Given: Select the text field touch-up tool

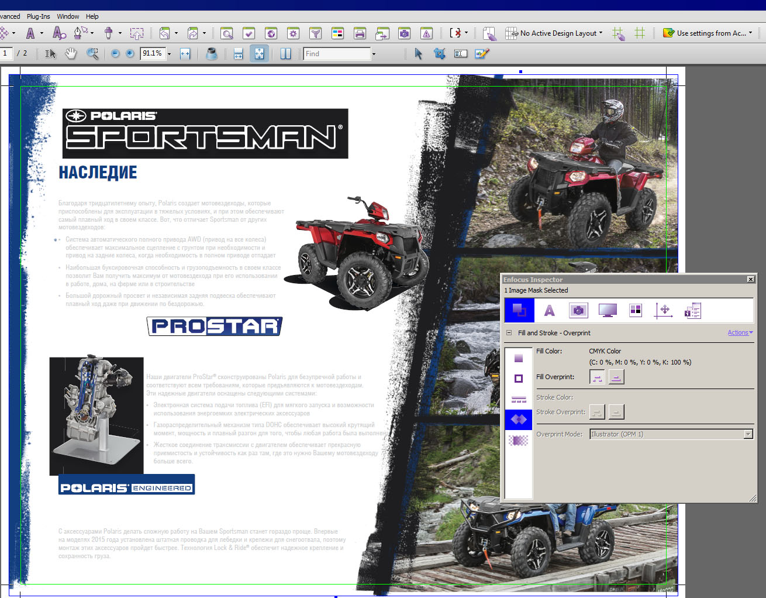Looking at the screenshot, I should coord(461,54).
